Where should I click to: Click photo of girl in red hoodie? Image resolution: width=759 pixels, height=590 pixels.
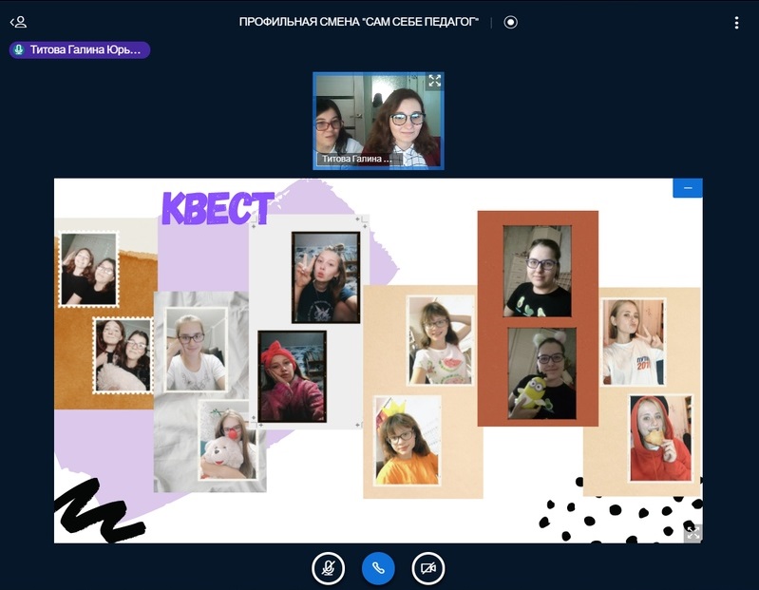click(660, 438)
